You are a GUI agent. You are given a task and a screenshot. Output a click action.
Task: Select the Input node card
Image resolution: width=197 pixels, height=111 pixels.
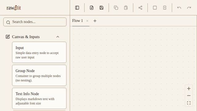(39, 52)
